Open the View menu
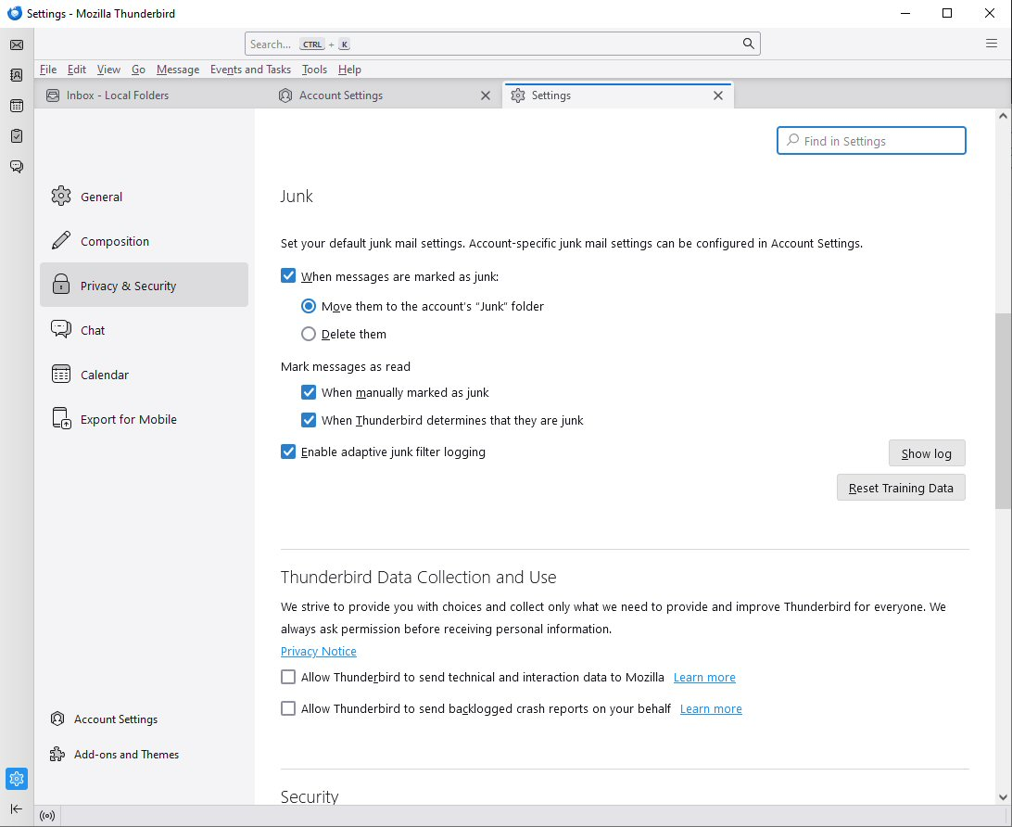This screenshot has width=1012, height=827. click(x=108, y=70)
